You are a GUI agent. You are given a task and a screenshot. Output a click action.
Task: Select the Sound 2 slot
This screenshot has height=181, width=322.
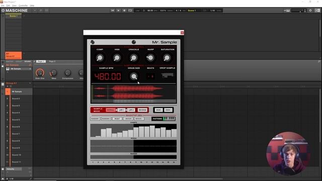click(19, 99)
